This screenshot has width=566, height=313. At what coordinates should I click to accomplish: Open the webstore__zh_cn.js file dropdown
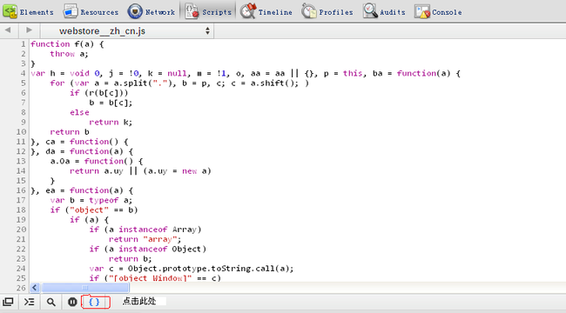127,31
